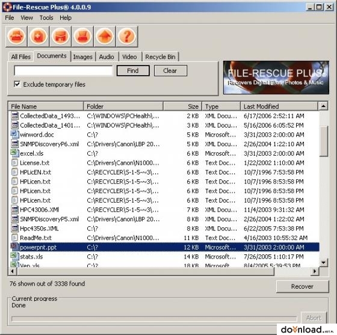The image size is (337, 335).
Task: Toggle Exclude temporary files checkbox
Action: click(17, 84)
